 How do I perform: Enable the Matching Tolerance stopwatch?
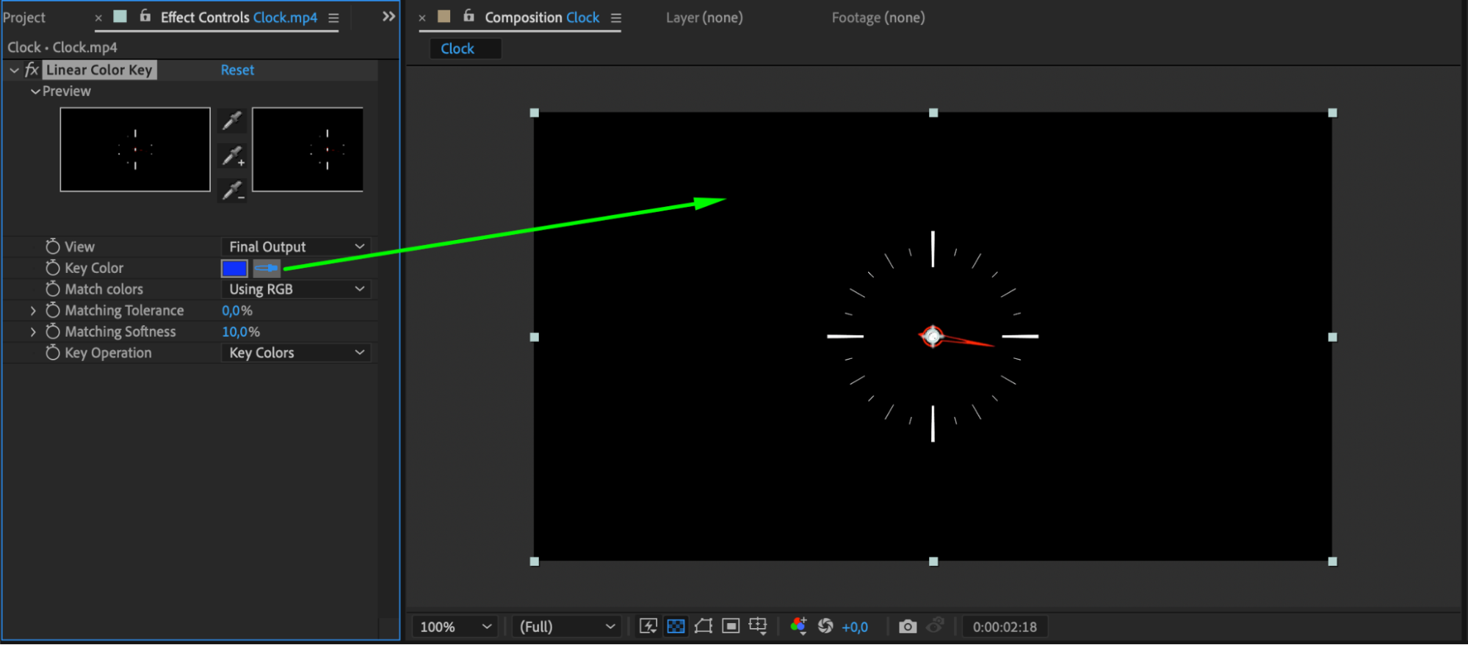point(53,311)
